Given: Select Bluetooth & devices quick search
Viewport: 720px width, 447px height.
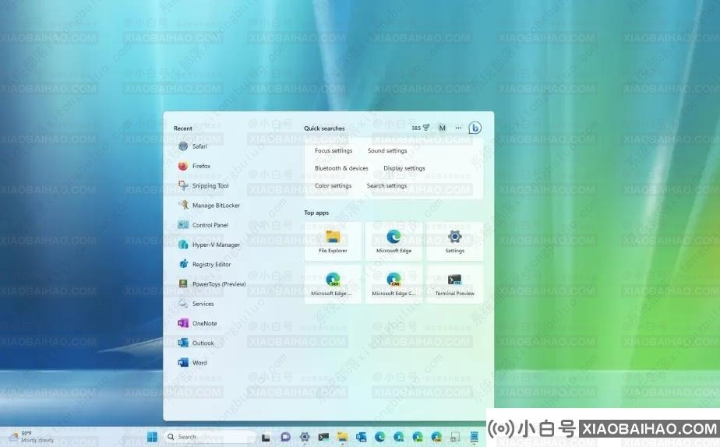Looking at the screenshot, I should point(341,168).
